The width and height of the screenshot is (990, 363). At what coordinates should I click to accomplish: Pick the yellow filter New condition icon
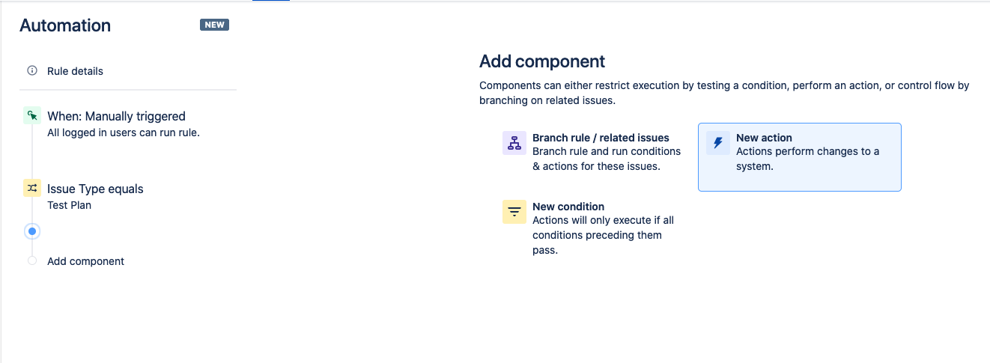(514, 212)
